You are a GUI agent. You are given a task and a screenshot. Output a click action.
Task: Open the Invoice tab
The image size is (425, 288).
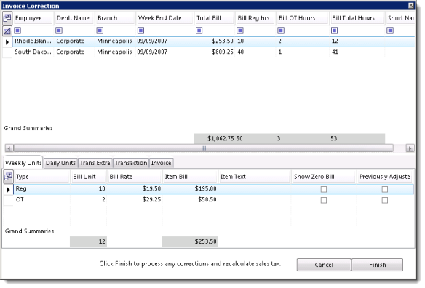pyautogui.click(x=162, y=163)
